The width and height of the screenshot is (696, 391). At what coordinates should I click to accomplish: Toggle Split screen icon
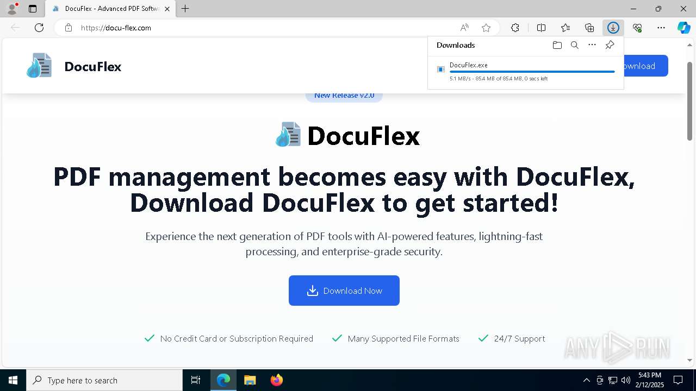coord(541,28)
